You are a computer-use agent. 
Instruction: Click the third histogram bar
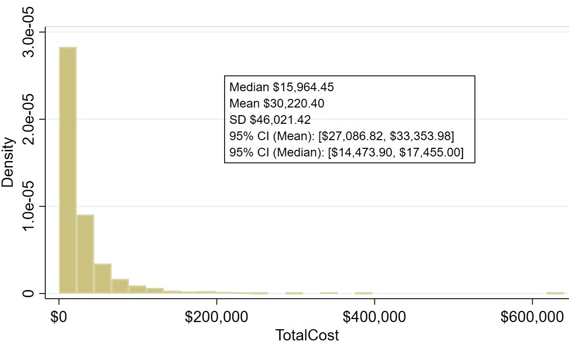pos(103,278)
